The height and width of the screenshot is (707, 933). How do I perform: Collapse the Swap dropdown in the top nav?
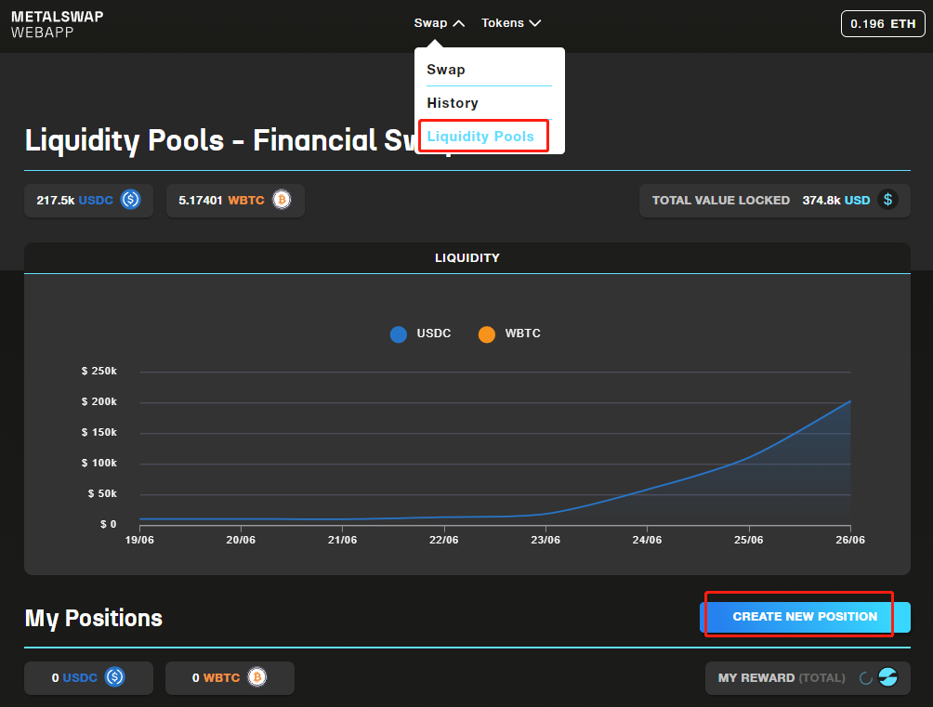click(x=439, y=23)
